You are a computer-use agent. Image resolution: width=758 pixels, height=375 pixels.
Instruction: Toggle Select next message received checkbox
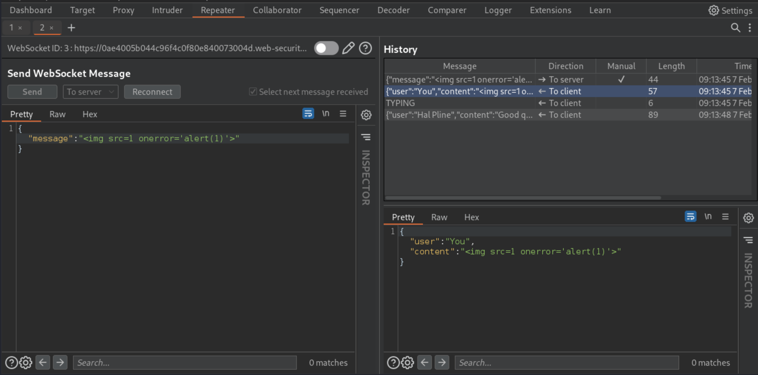coord(253,92)
